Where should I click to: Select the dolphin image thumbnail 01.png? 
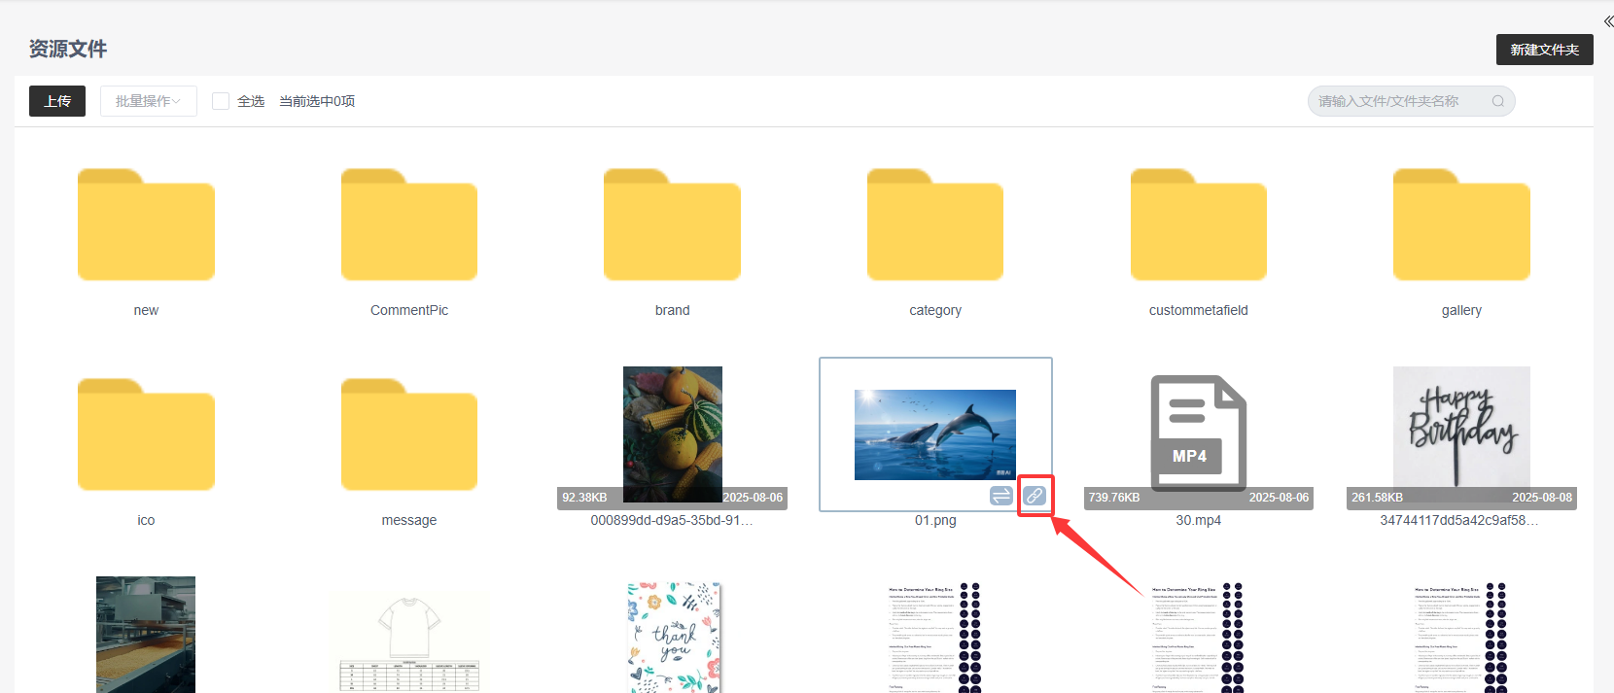point(934,434)
